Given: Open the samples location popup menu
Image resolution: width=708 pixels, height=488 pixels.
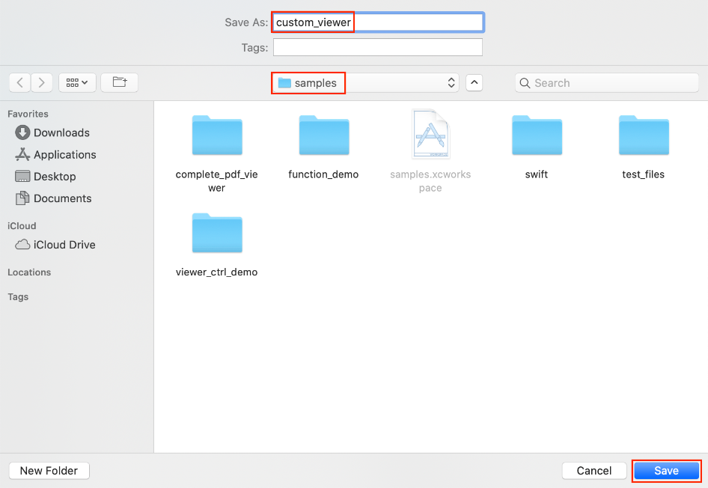Looking at the screenshot, I should pos(366,83).
